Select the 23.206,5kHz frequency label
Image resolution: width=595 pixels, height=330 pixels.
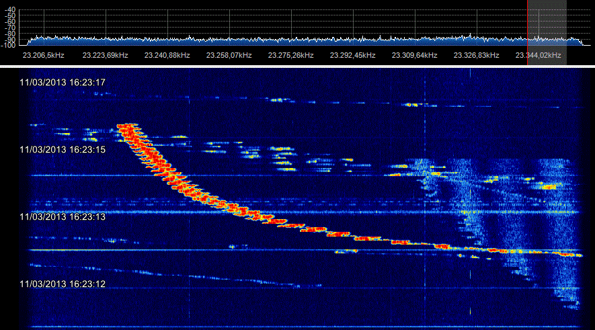click(x=43, y=55)
